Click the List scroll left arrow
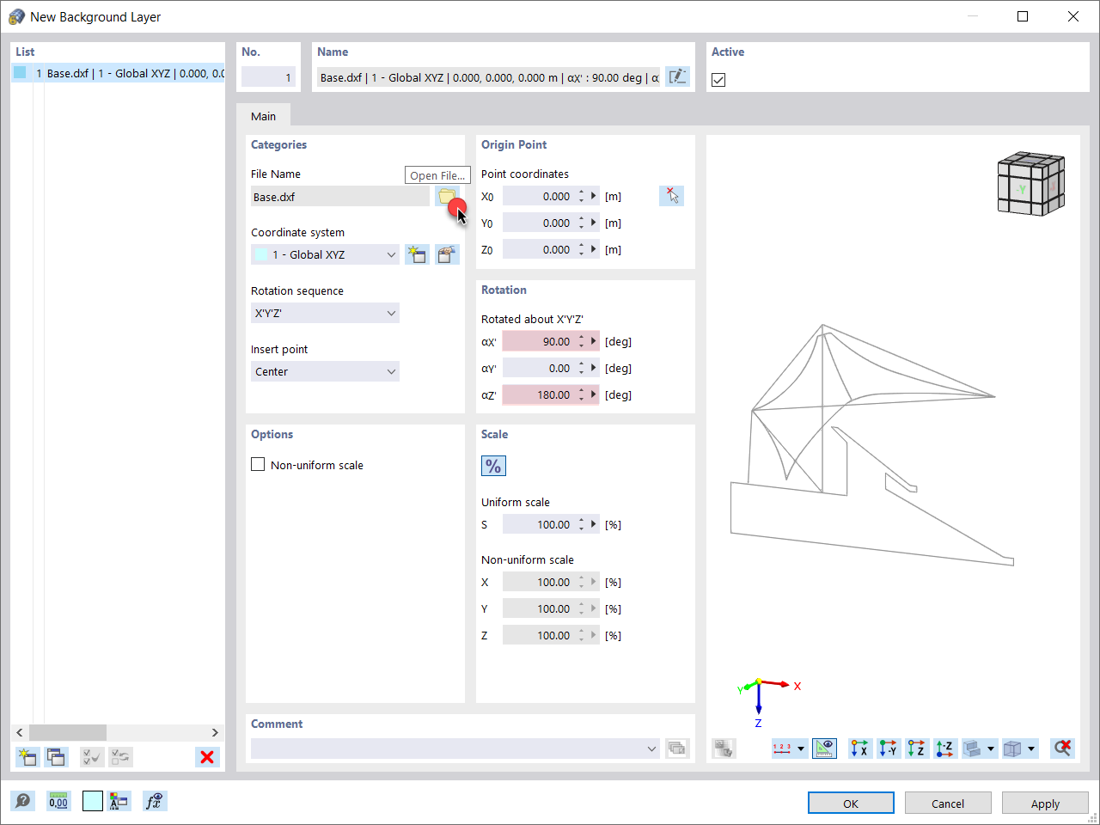 [x=20, y=732]
